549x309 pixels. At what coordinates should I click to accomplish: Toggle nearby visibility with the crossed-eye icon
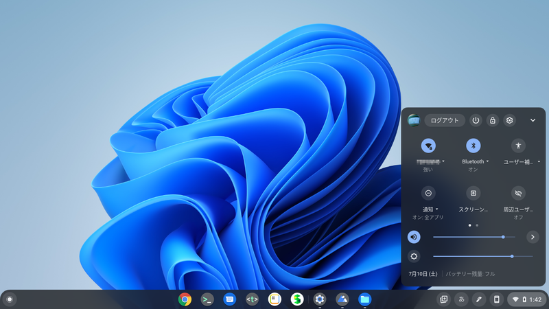coord(518,193)
